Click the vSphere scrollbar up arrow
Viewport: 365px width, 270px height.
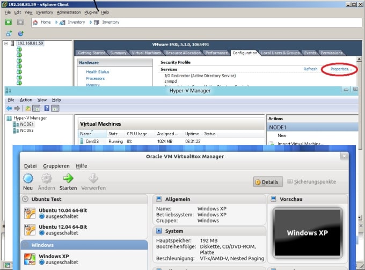click(359, 59)
